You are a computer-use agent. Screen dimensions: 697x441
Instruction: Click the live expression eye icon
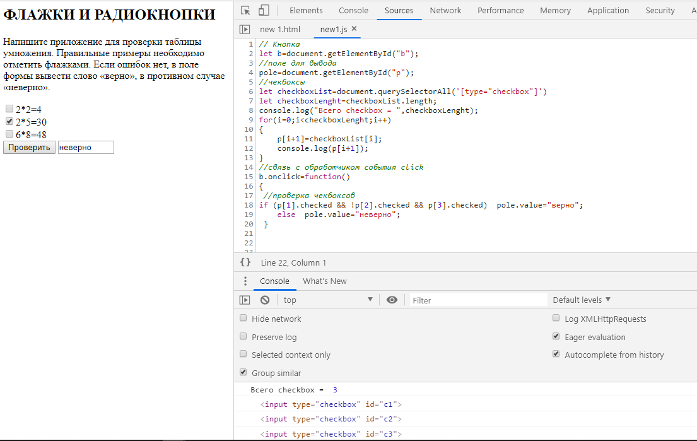coord(392,300)
